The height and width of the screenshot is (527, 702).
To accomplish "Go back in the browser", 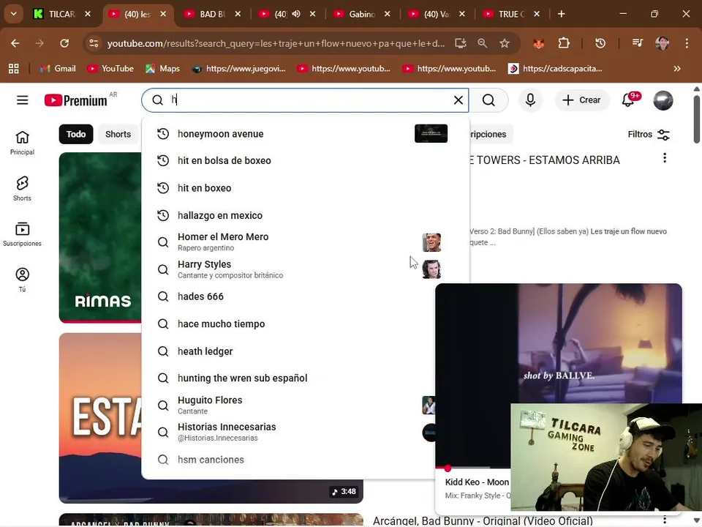I will 15,43.
